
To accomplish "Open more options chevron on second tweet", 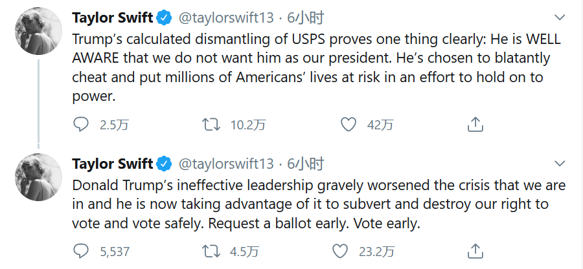I will pos(560,162).
